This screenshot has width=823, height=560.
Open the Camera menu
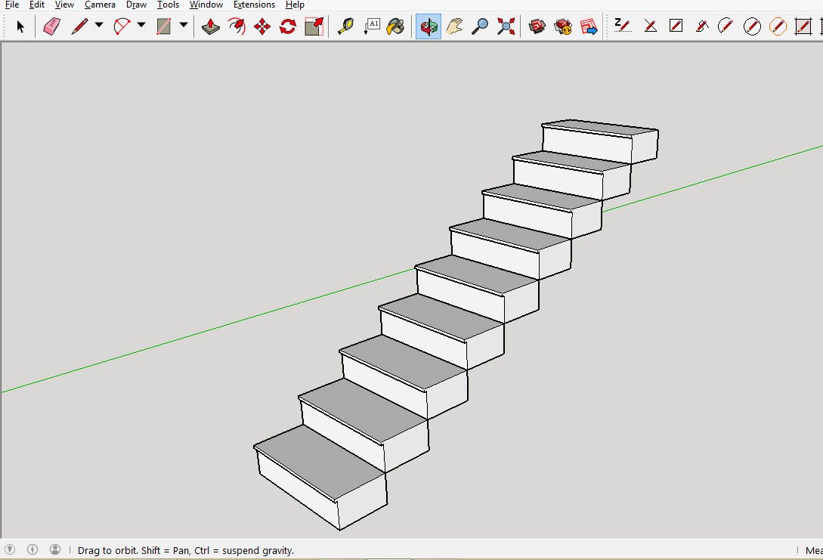(100, 5)
